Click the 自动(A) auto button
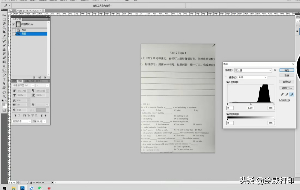Viewport: 300px width, 190px height. [x=287, y=82]
